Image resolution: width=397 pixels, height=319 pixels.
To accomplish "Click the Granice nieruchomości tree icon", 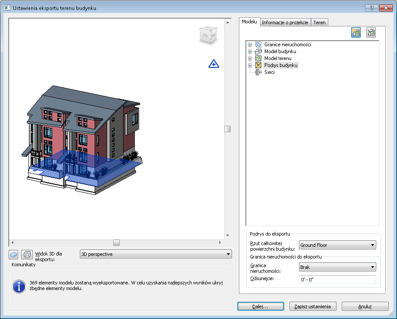I will (x=258, y=45).
